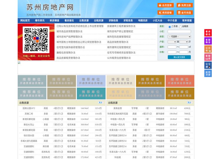
Task: Open 求购信息 in the navigation bar
Action: click(113, 21)
